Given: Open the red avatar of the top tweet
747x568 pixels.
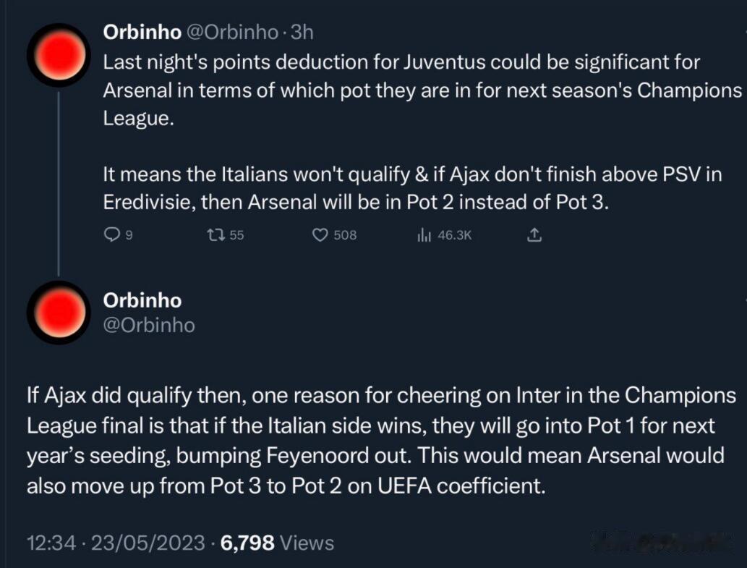Looking at the screenshot, I should click(x=59, y=55).
